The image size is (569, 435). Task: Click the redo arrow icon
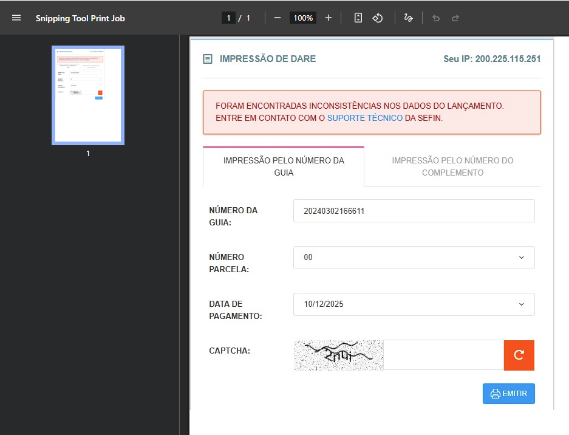click(x=455, y=18)
